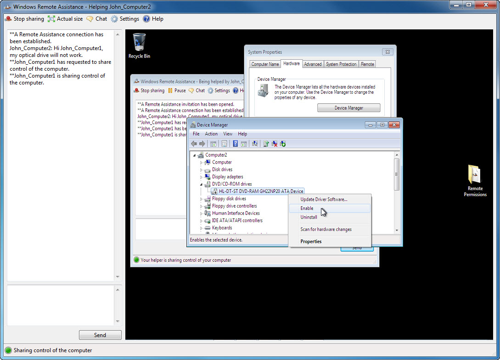This screenshot has width=500, height=360.
Task: Select the Keyboards tree row
Action: pyautogui.click(x=222, y=228)
